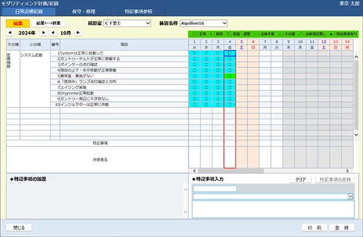Click 2024年 year label
363x237 pixels.
[27, 33]
